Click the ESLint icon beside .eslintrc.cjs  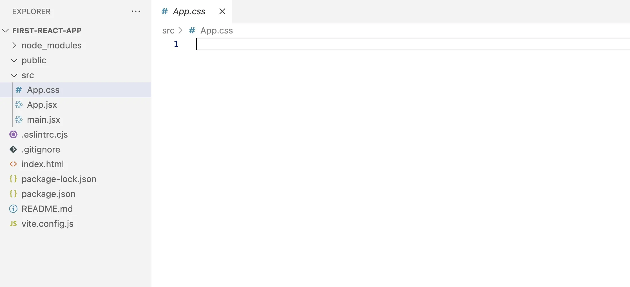pyautogui.click(x=13, y=134)
